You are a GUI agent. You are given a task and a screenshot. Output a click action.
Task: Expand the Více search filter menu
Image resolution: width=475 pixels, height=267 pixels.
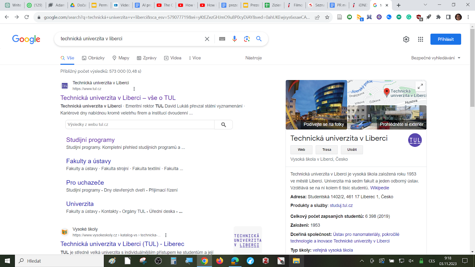point(195,58)
